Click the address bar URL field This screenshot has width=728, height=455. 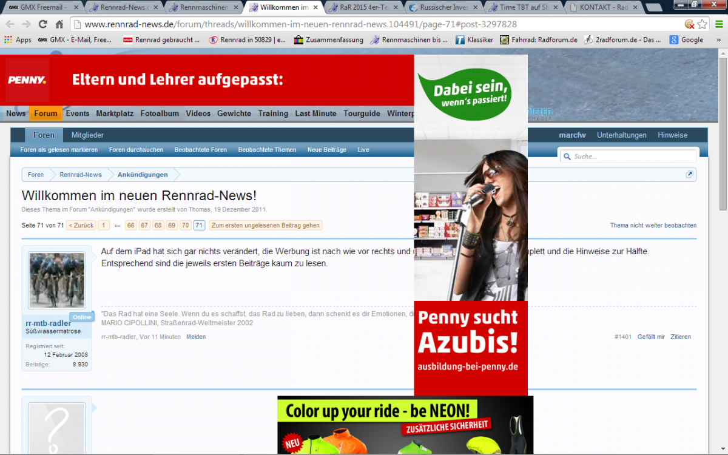377,25
